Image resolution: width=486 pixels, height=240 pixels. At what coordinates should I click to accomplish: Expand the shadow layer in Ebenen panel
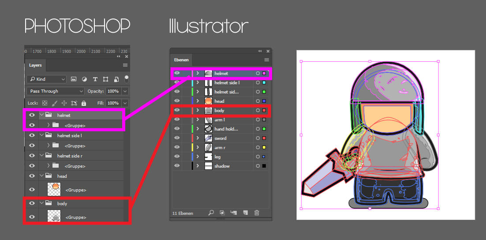198,166
